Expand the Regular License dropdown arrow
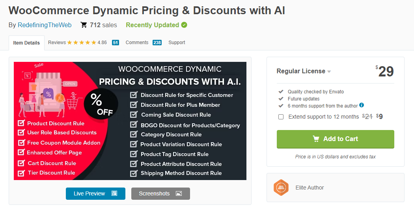Viewport: 414px width, 210px height. tap(329, 71)
